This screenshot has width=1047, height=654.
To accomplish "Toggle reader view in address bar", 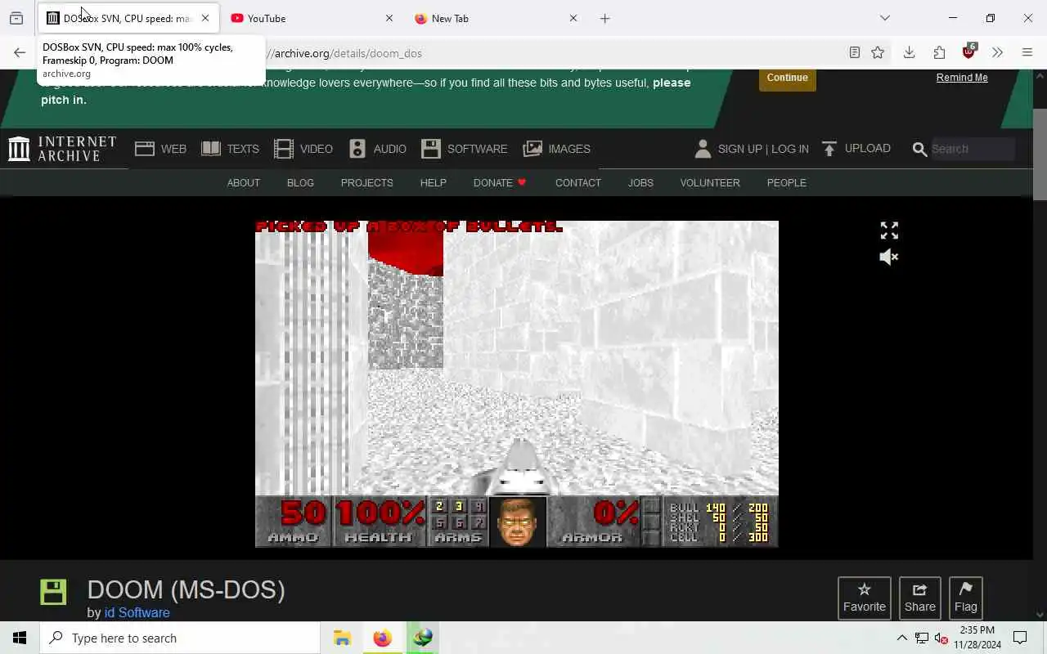I will (x=854, y=53).
